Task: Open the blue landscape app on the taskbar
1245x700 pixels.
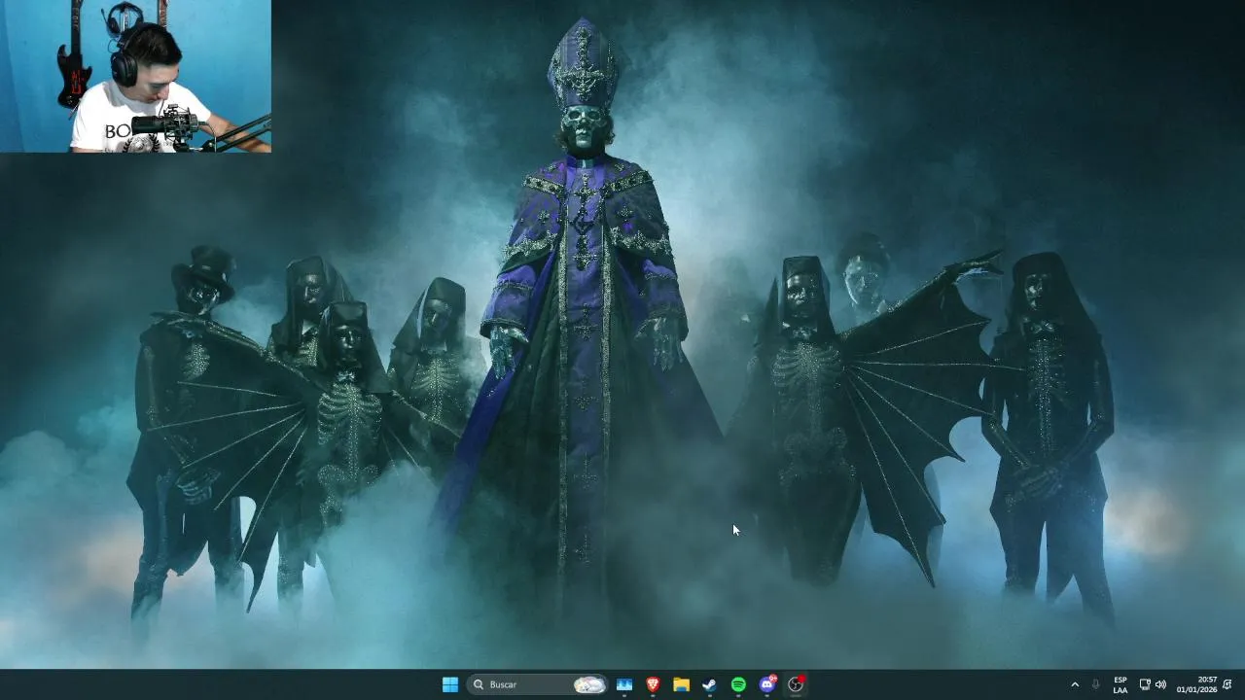Action: point(624,684)
